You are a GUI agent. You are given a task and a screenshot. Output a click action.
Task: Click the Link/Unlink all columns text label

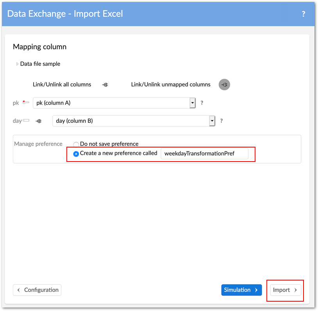62,84
